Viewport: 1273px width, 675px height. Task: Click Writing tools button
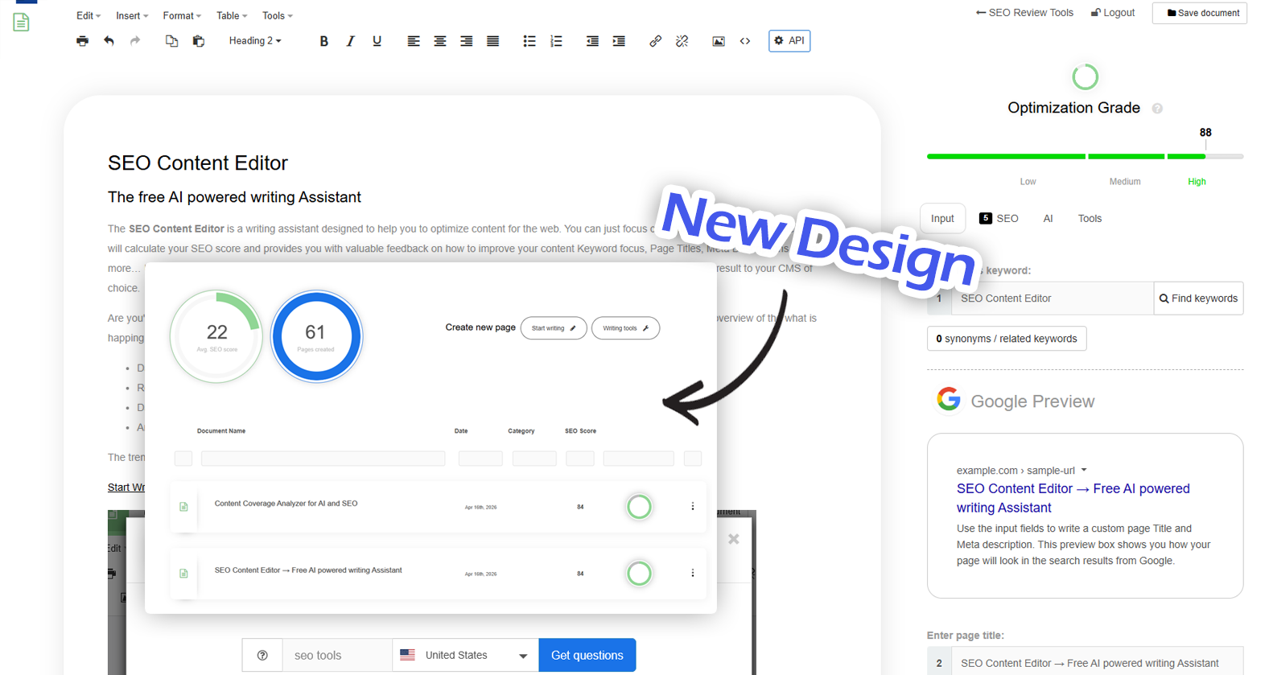pyautogui.click(x=625, y=328)
